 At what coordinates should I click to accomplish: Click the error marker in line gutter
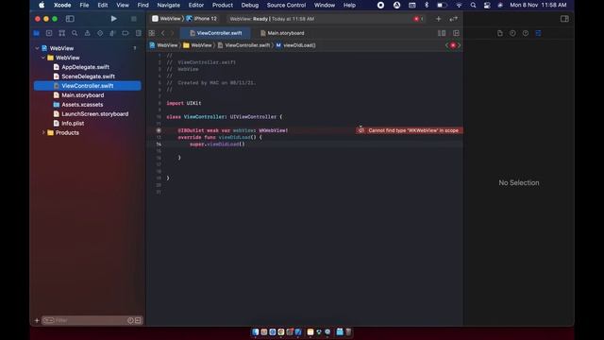[x=159, y=130]
